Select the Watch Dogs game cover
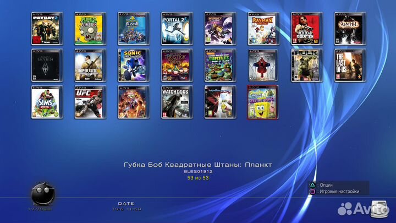 click(x=177, y=102)
